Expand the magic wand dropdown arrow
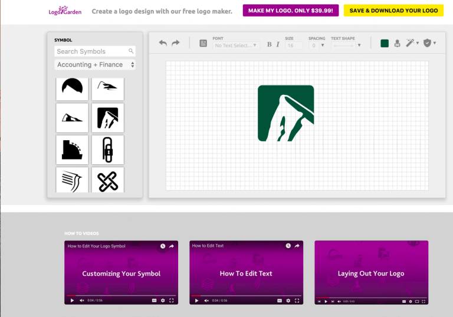 click(418, 43)
